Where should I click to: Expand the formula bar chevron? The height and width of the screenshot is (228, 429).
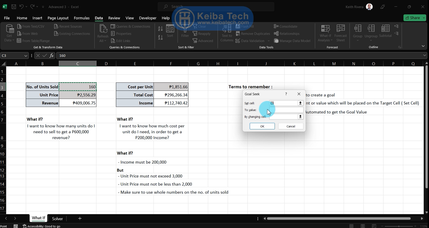click(x=425, y=55)
